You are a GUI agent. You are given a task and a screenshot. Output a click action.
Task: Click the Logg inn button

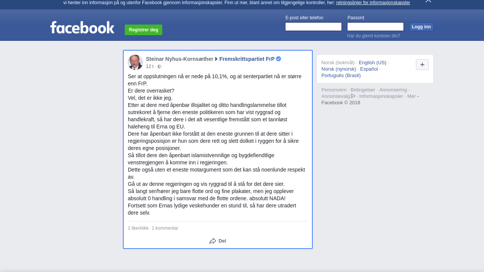[421, 27]
